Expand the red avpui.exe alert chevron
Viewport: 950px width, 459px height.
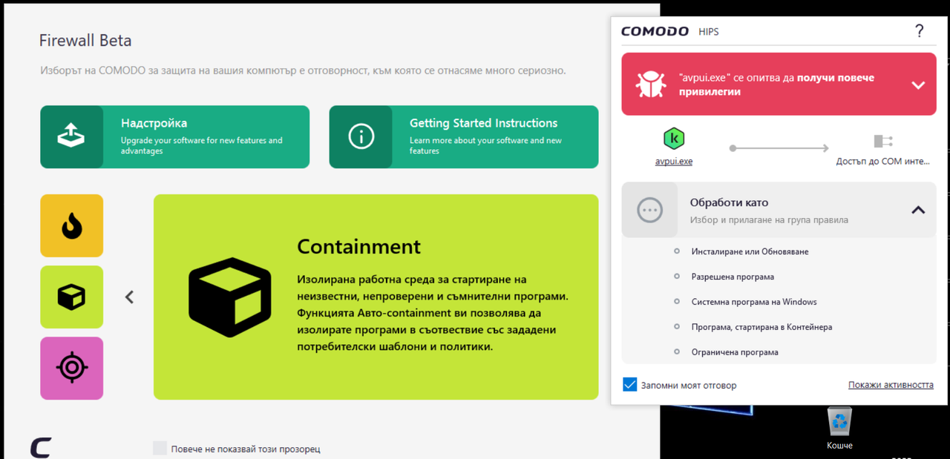[918, 85]
